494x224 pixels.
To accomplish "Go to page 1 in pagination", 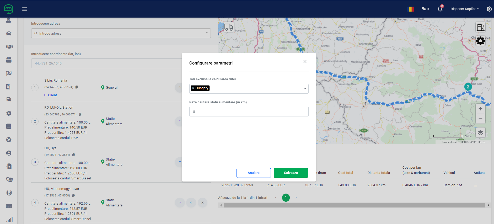I will coord(286,198).
